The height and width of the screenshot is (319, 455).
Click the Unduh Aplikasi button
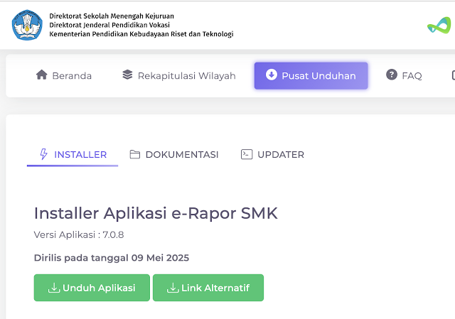pyautogui.click(x=92, y=288)
